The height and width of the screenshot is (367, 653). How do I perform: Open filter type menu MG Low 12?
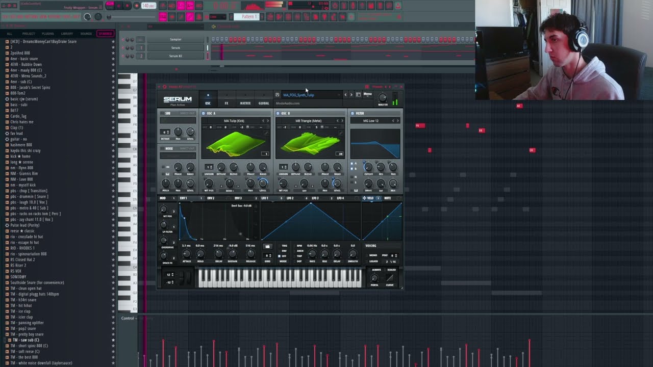click(x=371, y=121)
